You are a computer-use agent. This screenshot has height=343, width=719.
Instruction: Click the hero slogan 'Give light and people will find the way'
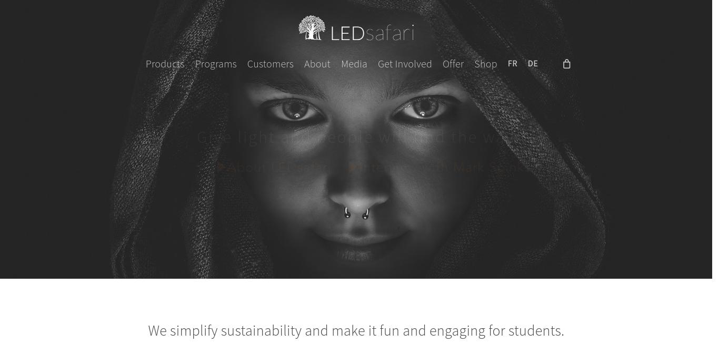[359, 137]
